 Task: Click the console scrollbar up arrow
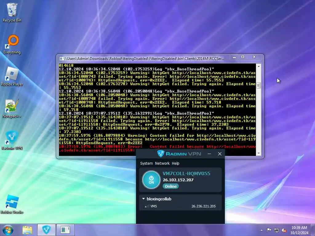click(x=258, y=66)
